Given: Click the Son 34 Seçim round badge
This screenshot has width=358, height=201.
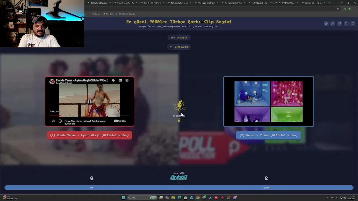Looking at the screenshot, I should coord(179,38).
